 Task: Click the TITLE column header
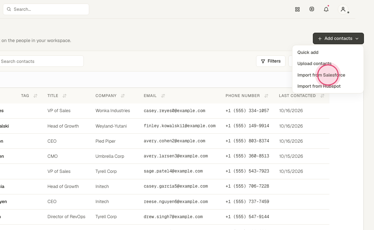53,96
